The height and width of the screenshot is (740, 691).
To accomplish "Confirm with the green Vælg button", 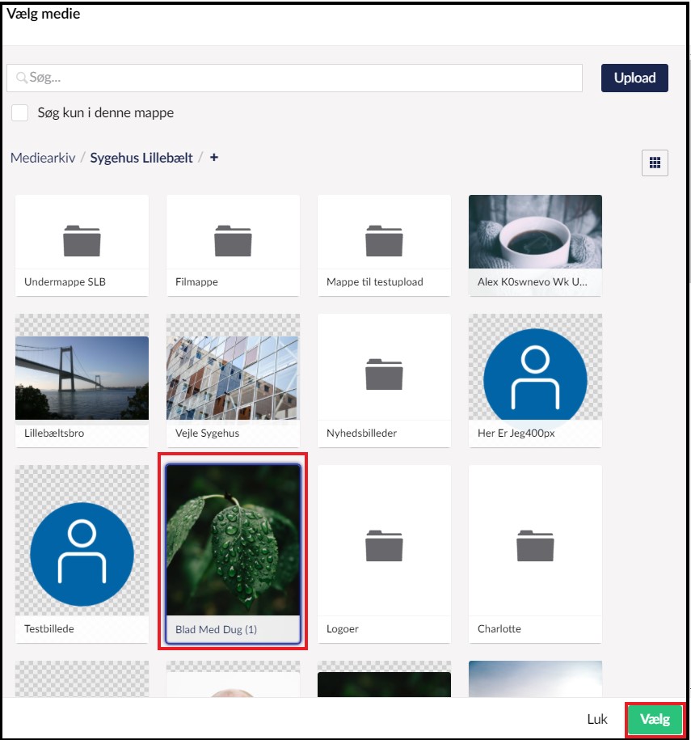I will pos(655,719).
